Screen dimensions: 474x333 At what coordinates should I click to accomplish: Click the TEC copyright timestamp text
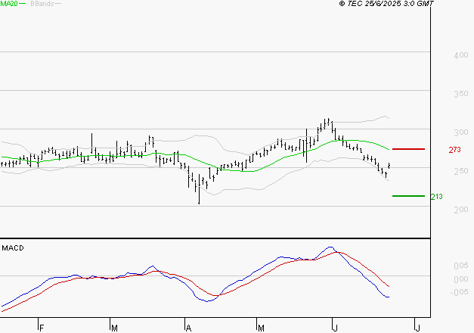tap(387, 4)
